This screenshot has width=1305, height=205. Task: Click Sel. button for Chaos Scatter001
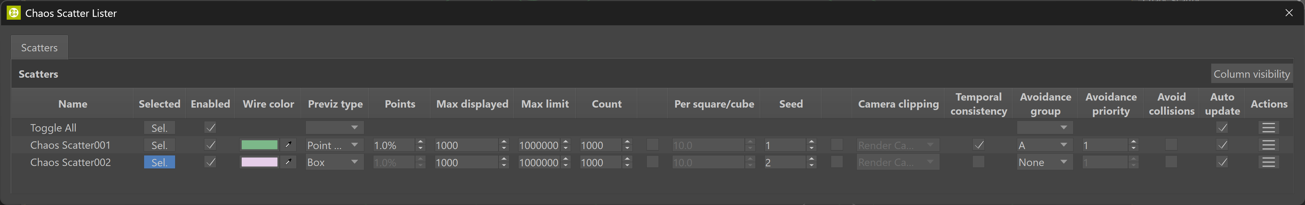pyautogui.click(x=160, y=145)
